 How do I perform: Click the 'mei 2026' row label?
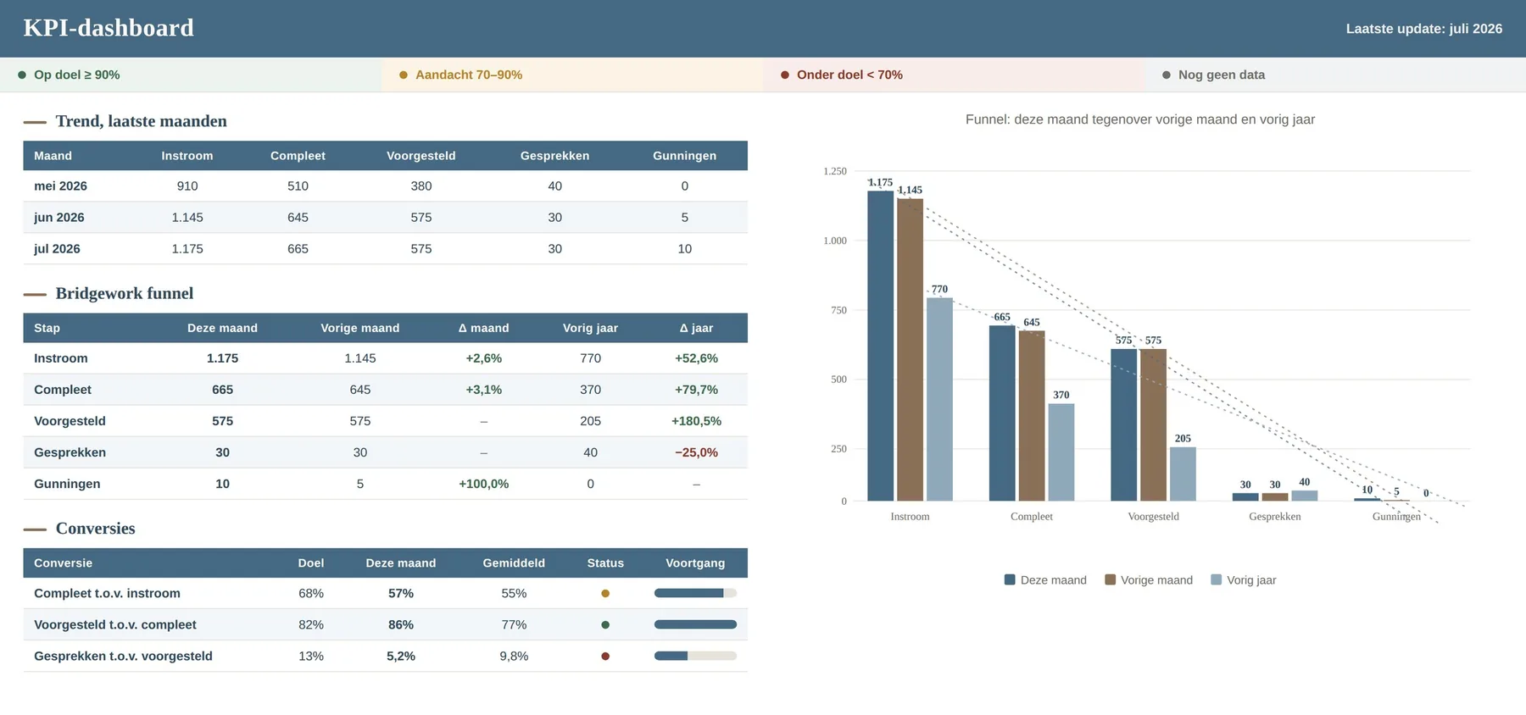coord(60,186)
